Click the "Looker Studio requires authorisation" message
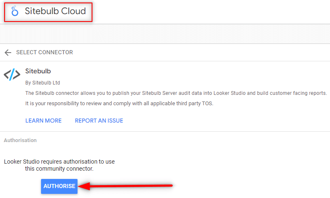The image size is (330, 198). [x=59, y=165]
